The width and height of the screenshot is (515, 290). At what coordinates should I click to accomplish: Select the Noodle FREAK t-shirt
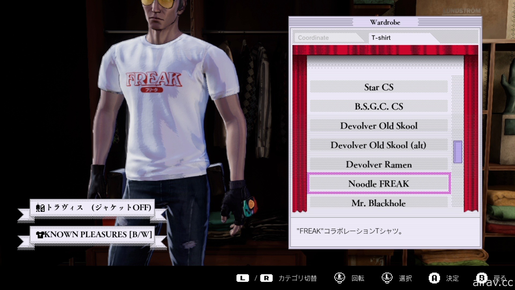379,184
